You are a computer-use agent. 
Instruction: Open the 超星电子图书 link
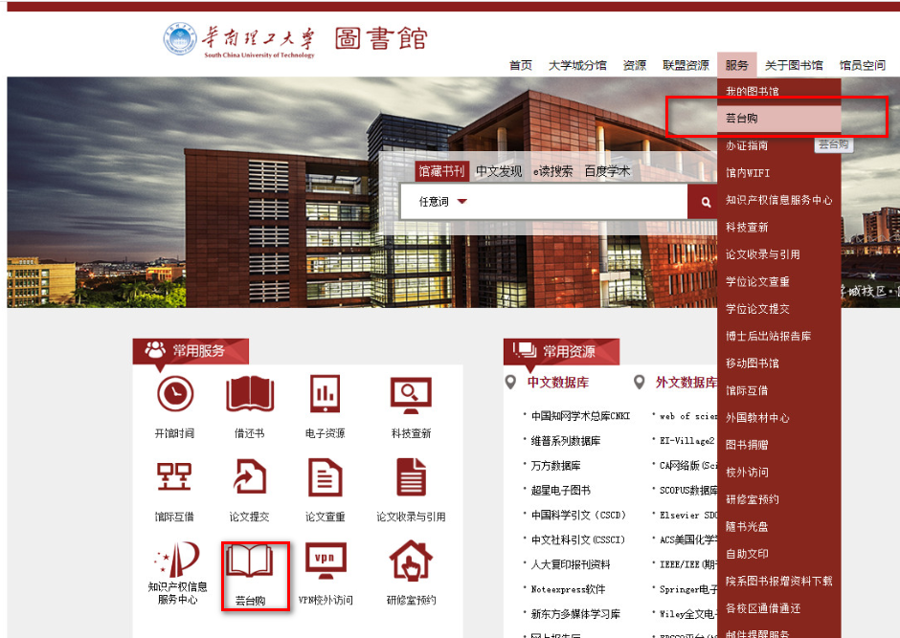(x=561, y=490)
